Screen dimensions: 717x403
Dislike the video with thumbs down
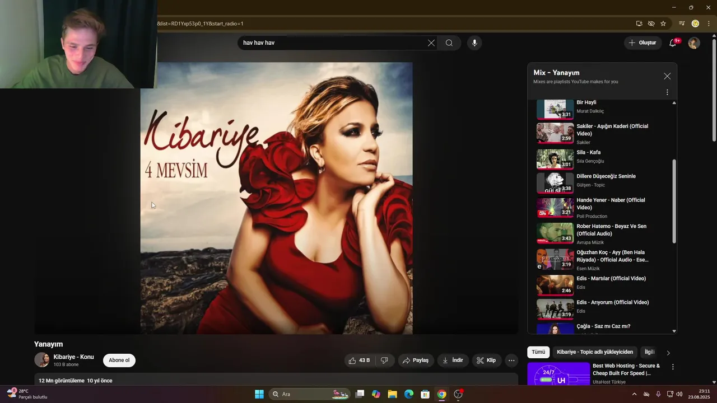(x=384, y=360)
